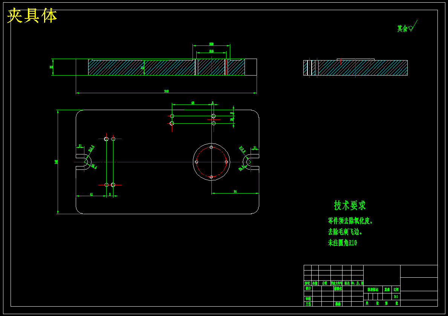Click the R10.5 radius label at left slot
Viewport: 448px width, 316px height.
coord(92,148)
